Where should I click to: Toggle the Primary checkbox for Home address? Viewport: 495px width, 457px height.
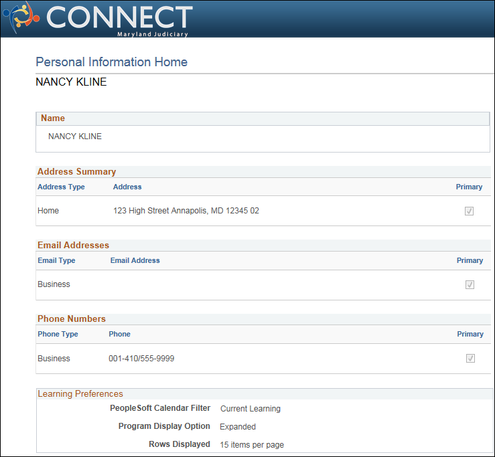pyautogui.click(x=469, y=211)
